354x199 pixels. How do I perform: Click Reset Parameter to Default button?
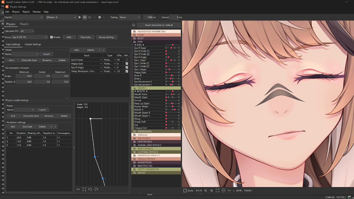pos(159,25)
